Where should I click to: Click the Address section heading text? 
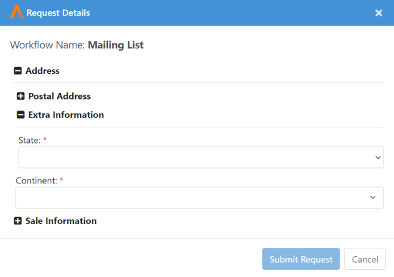(x=42, y=71)
